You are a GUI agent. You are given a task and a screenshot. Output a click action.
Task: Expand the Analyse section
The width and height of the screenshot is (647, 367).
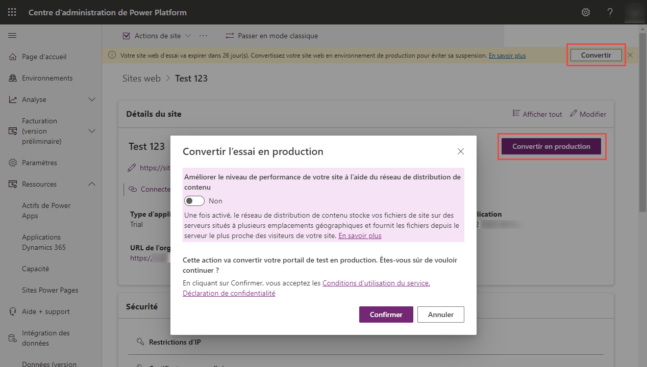click(92, 99)
